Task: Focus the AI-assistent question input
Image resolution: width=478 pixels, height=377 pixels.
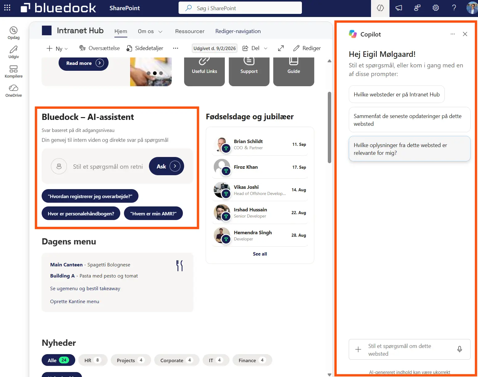Action: pos(108,167)
